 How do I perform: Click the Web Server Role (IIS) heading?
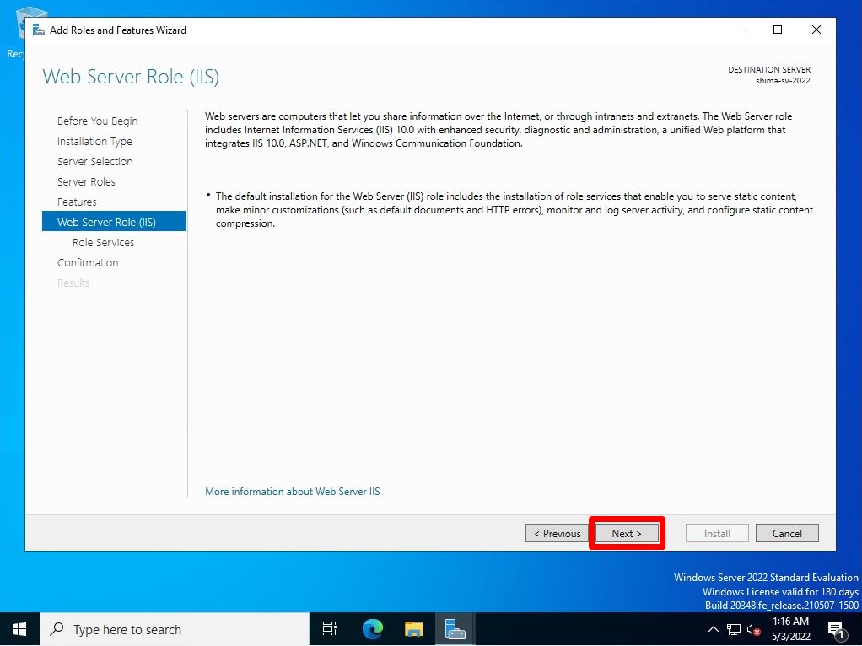[x=131, y=77]
